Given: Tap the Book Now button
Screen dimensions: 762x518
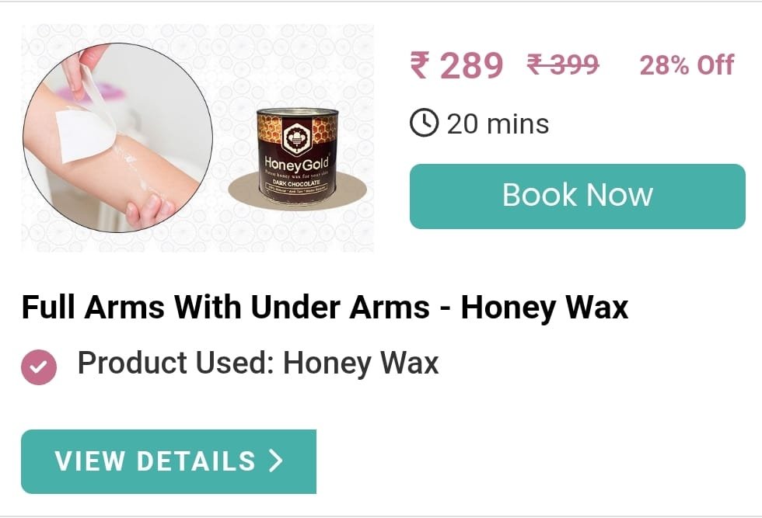Looking at the screenshot, I should point(577,196).
